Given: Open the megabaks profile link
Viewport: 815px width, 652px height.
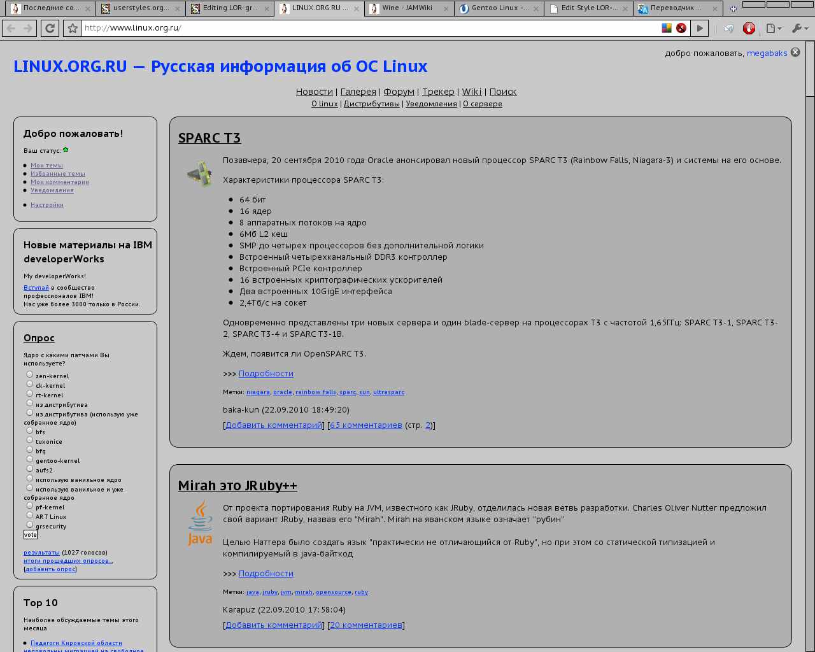Looking at the screenshot, I should pyautogui.click(x=767, y=53).
